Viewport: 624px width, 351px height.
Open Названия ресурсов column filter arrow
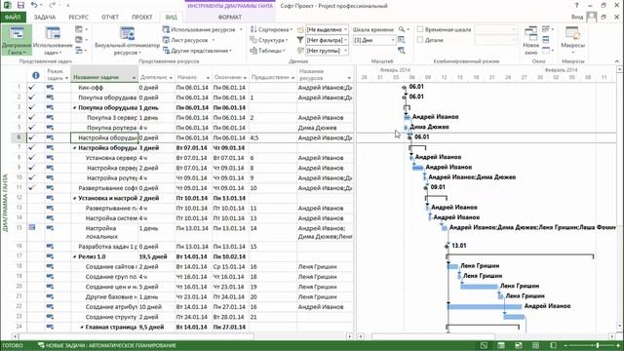(x=349, y=78)
